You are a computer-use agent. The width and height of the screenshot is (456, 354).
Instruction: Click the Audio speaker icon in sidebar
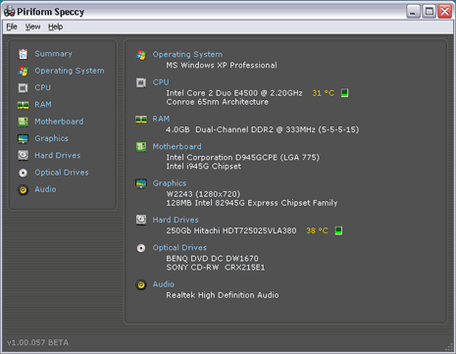(x=23, y=189)
